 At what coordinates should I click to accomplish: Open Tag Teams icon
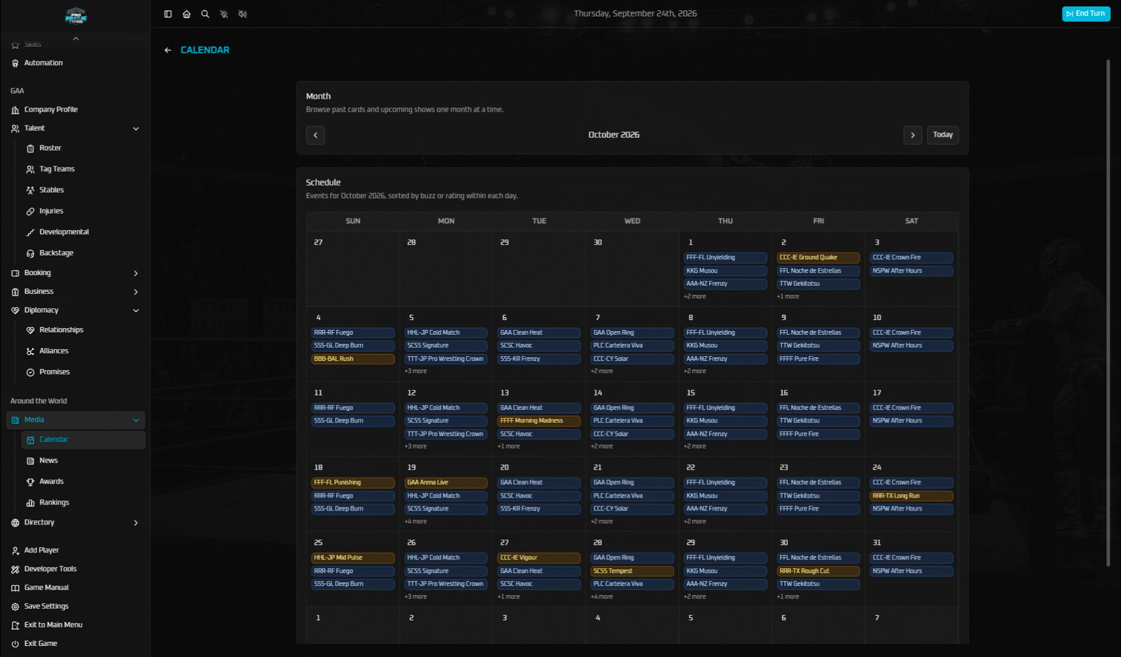pos(30,170)
